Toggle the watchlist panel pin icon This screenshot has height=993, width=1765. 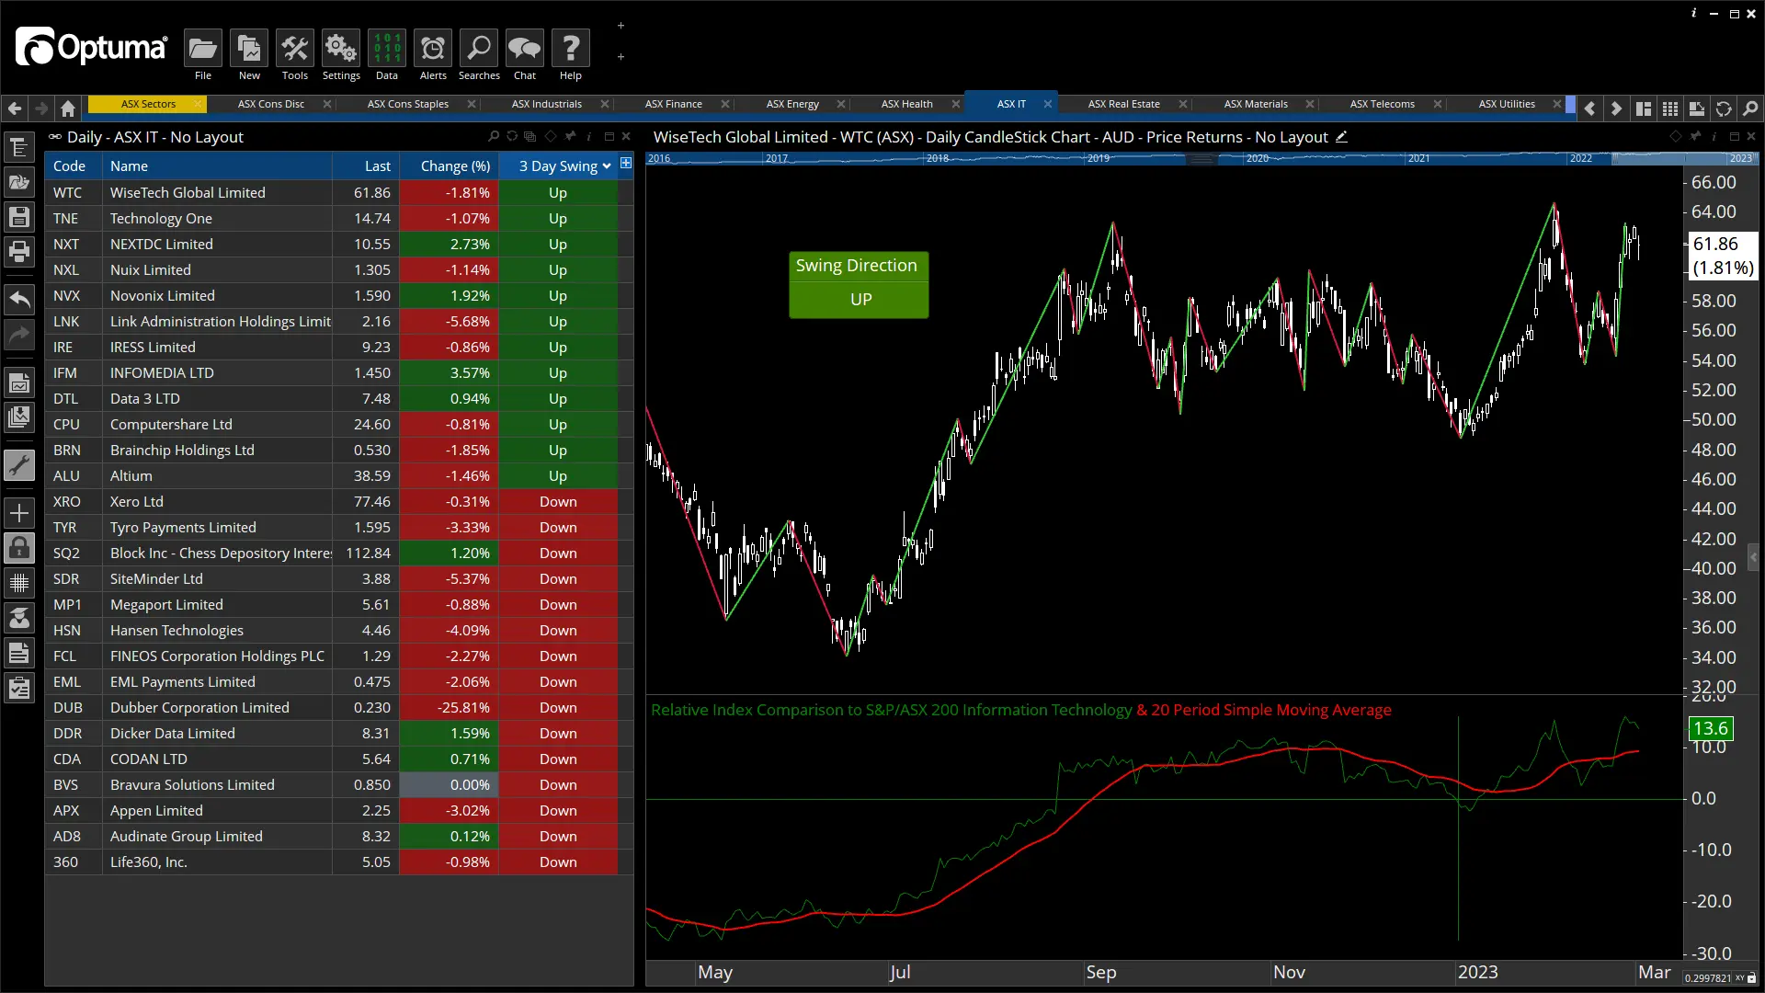coord(570,136)
